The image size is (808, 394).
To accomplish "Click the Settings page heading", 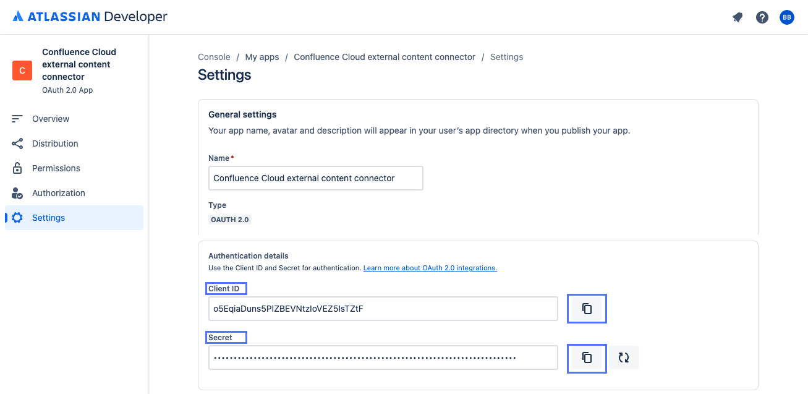I will (224, 75).
